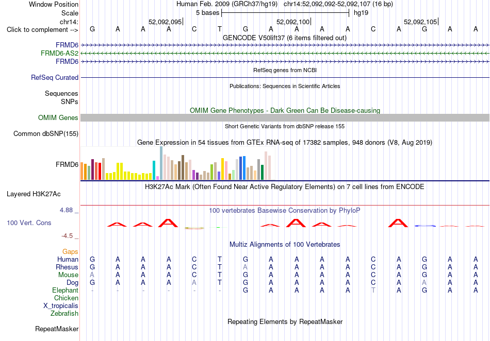Click the 52,092,095 position marker

165,22
